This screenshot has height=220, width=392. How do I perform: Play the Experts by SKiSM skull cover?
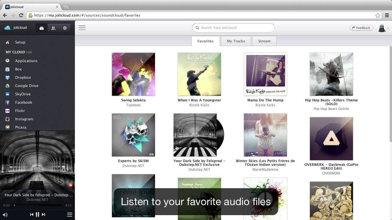click(133, 135)
